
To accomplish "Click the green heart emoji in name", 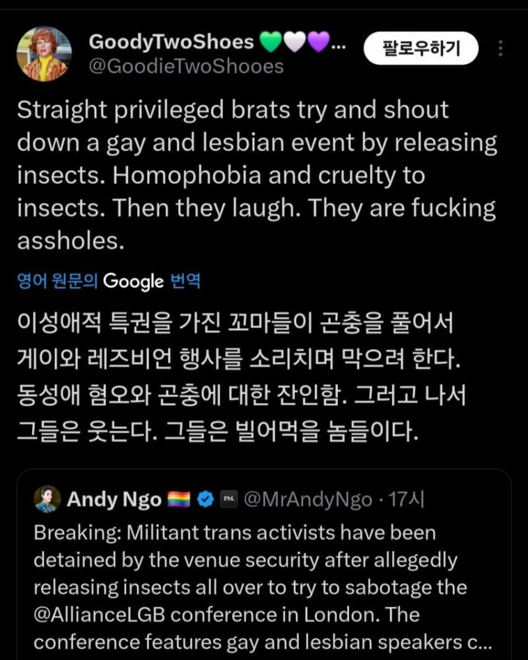I will [271, 43].
